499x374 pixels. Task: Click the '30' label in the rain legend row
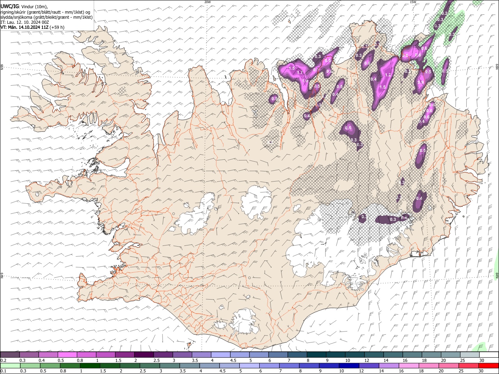[x=482, y=371]
